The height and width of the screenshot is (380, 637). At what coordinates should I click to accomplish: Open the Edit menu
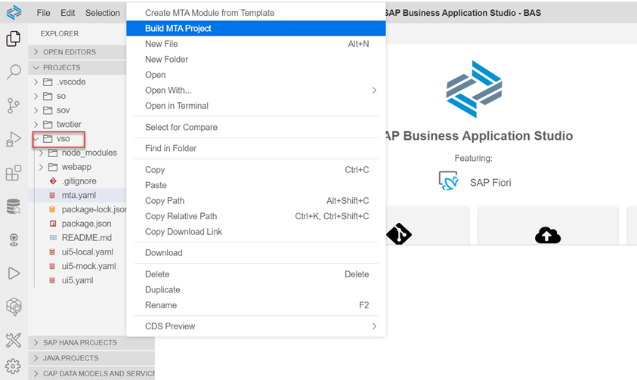68,13
